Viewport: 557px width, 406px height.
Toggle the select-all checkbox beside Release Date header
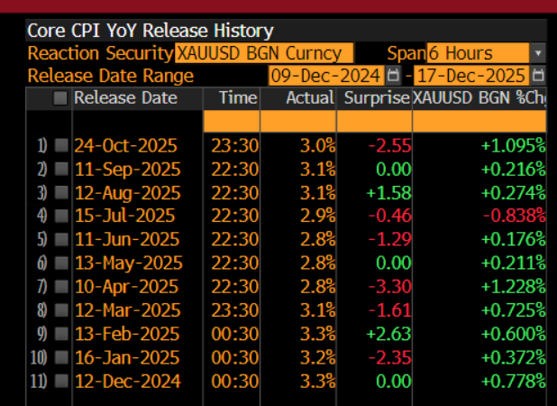60,98
